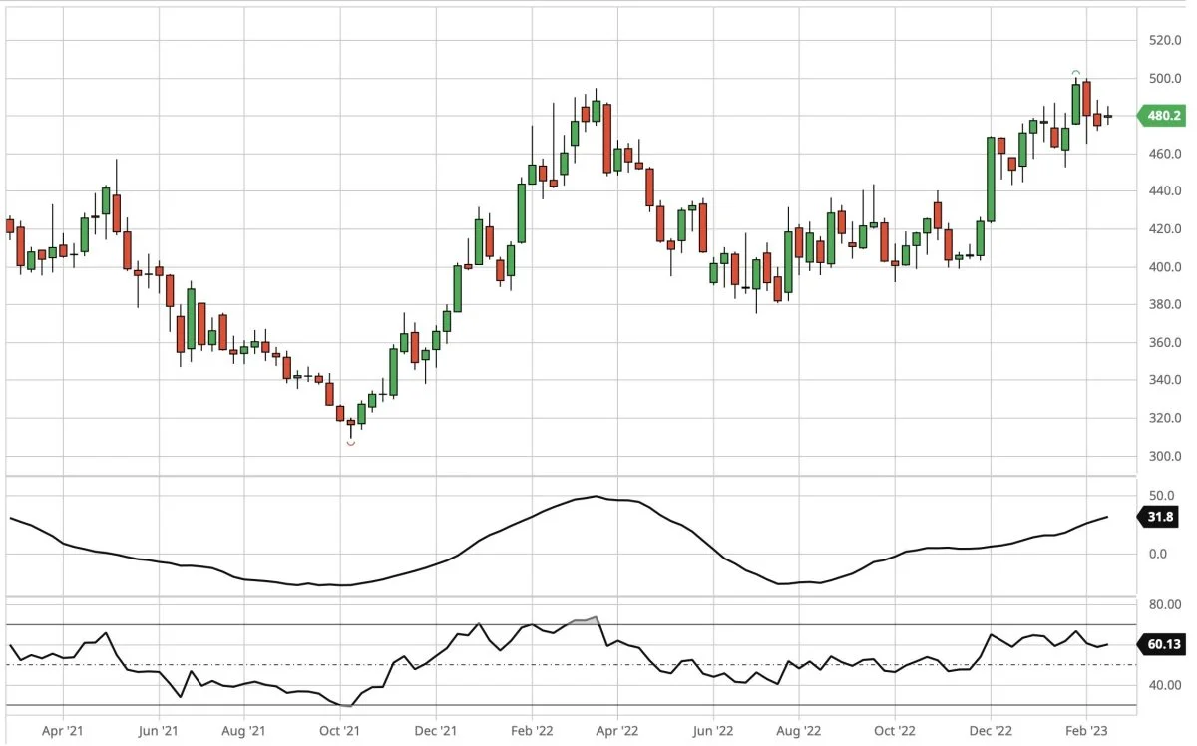Screen dimensions: 1197x746
Task: Click the gray shaded overbought area on RSI
Action: coord(587,622)
